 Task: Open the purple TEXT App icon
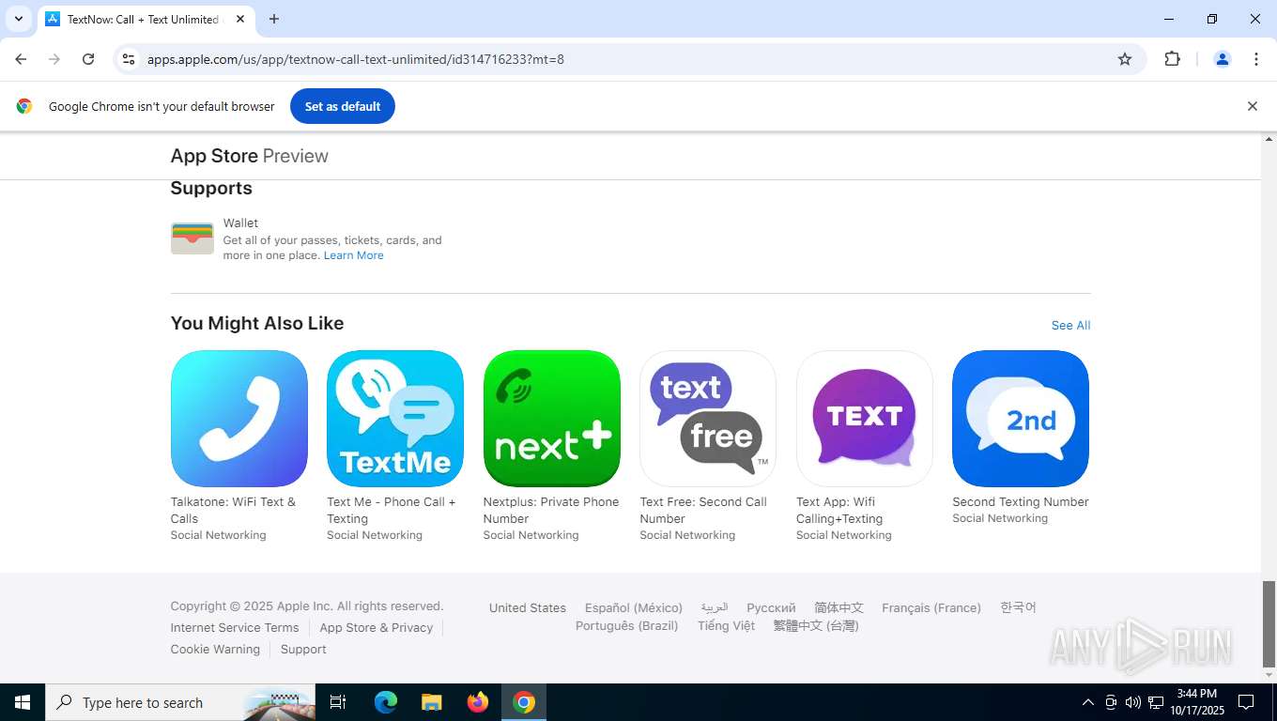coord(865,419)
